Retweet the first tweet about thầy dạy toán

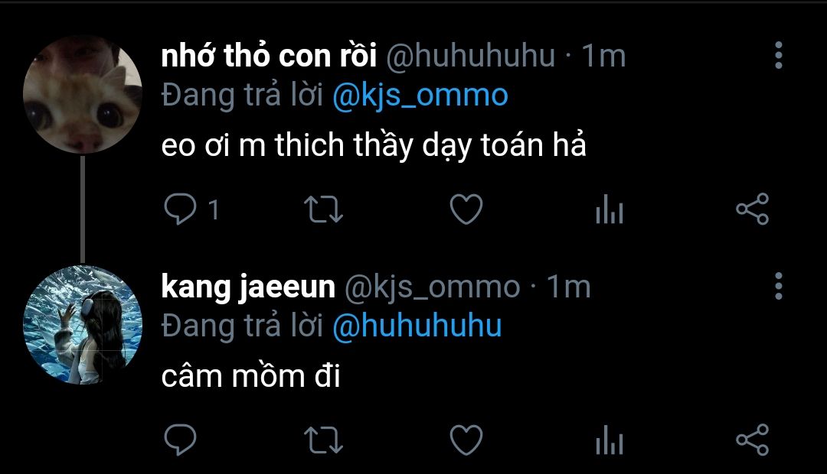tap(324, 209)
